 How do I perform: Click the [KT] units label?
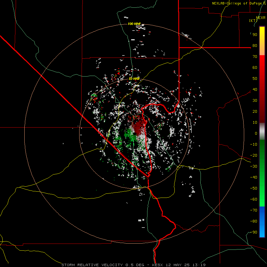(x=253, y=20)
